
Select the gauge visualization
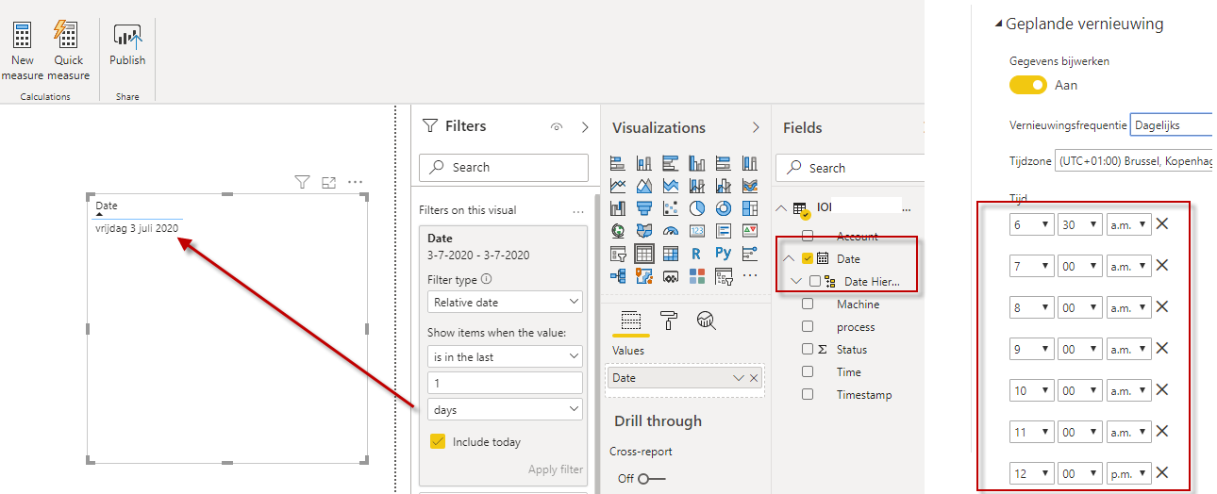671,230
